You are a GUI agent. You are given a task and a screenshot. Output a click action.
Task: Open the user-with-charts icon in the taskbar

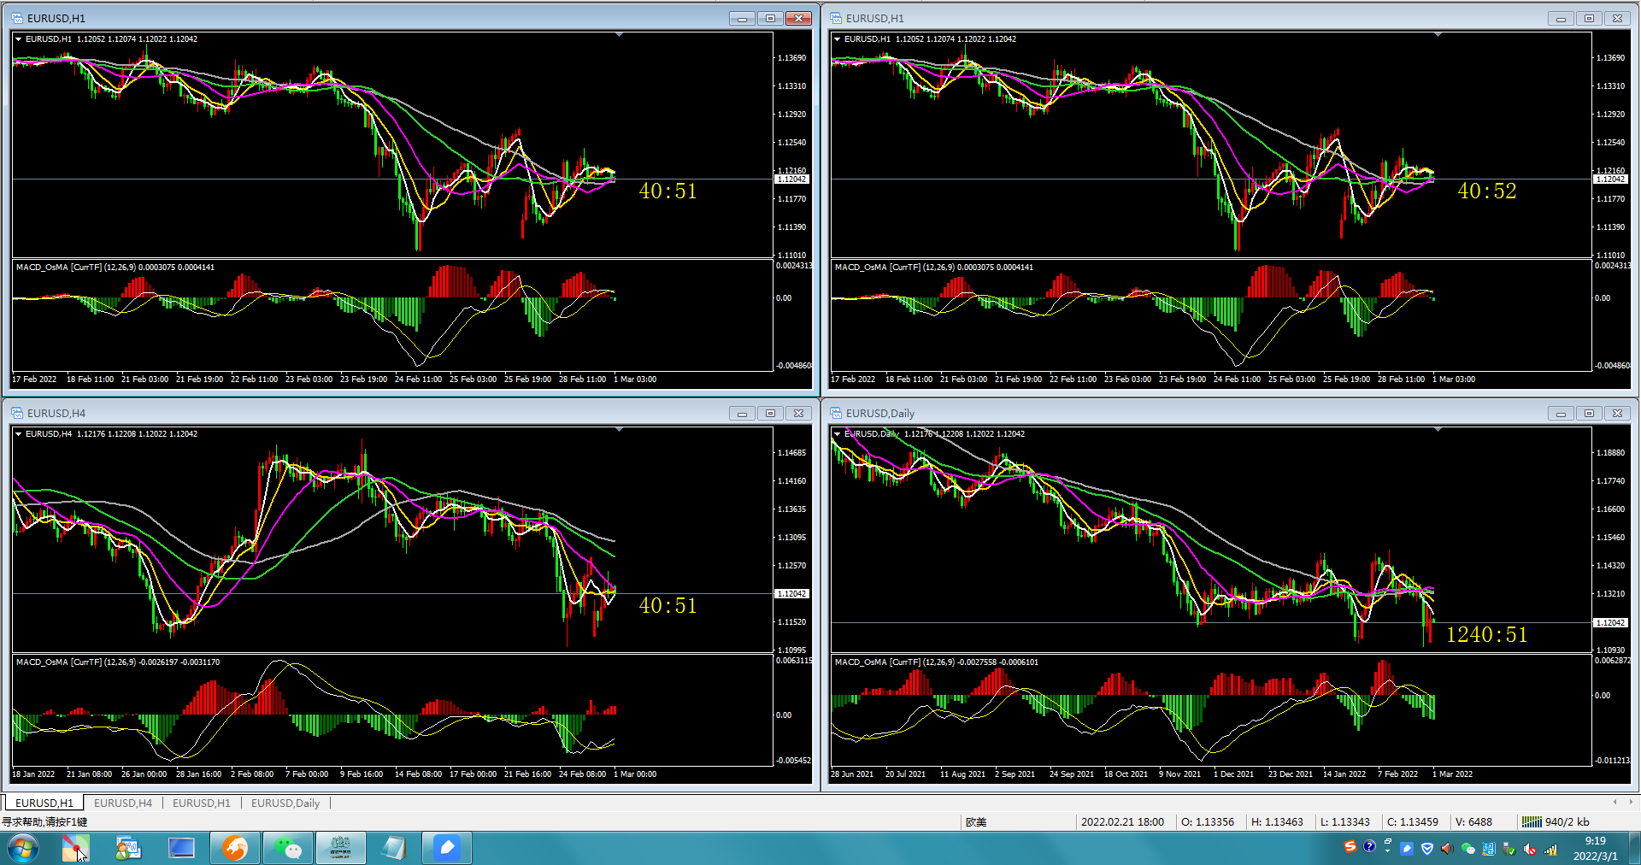point(128,848)
